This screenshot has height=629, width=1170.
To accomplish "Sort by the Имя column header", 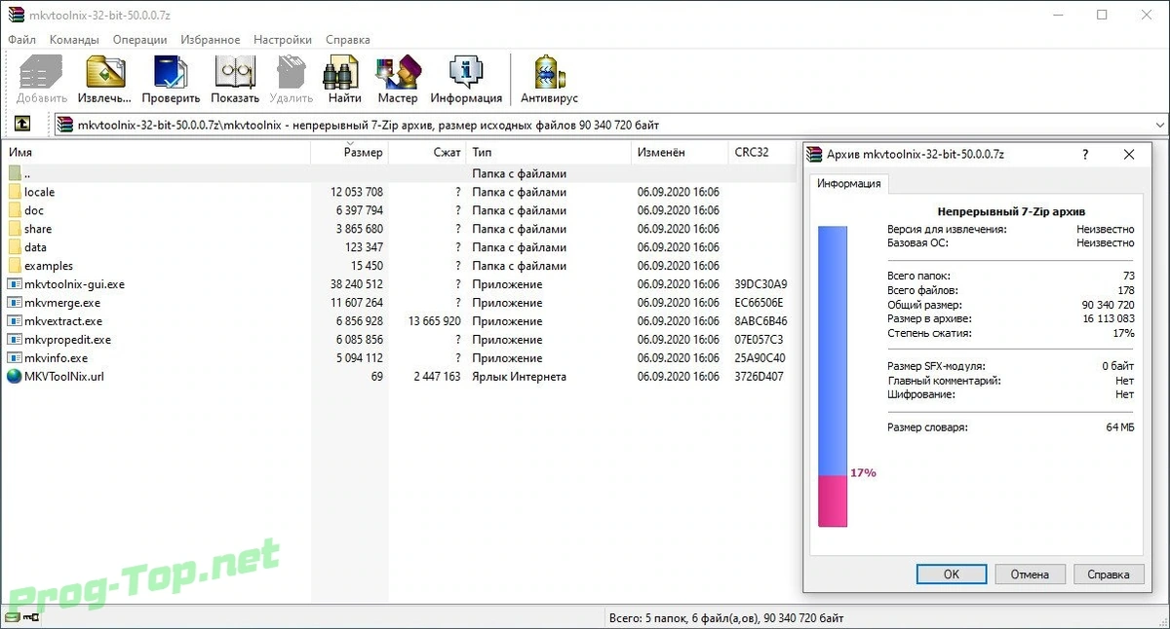I will pos(158,152).
